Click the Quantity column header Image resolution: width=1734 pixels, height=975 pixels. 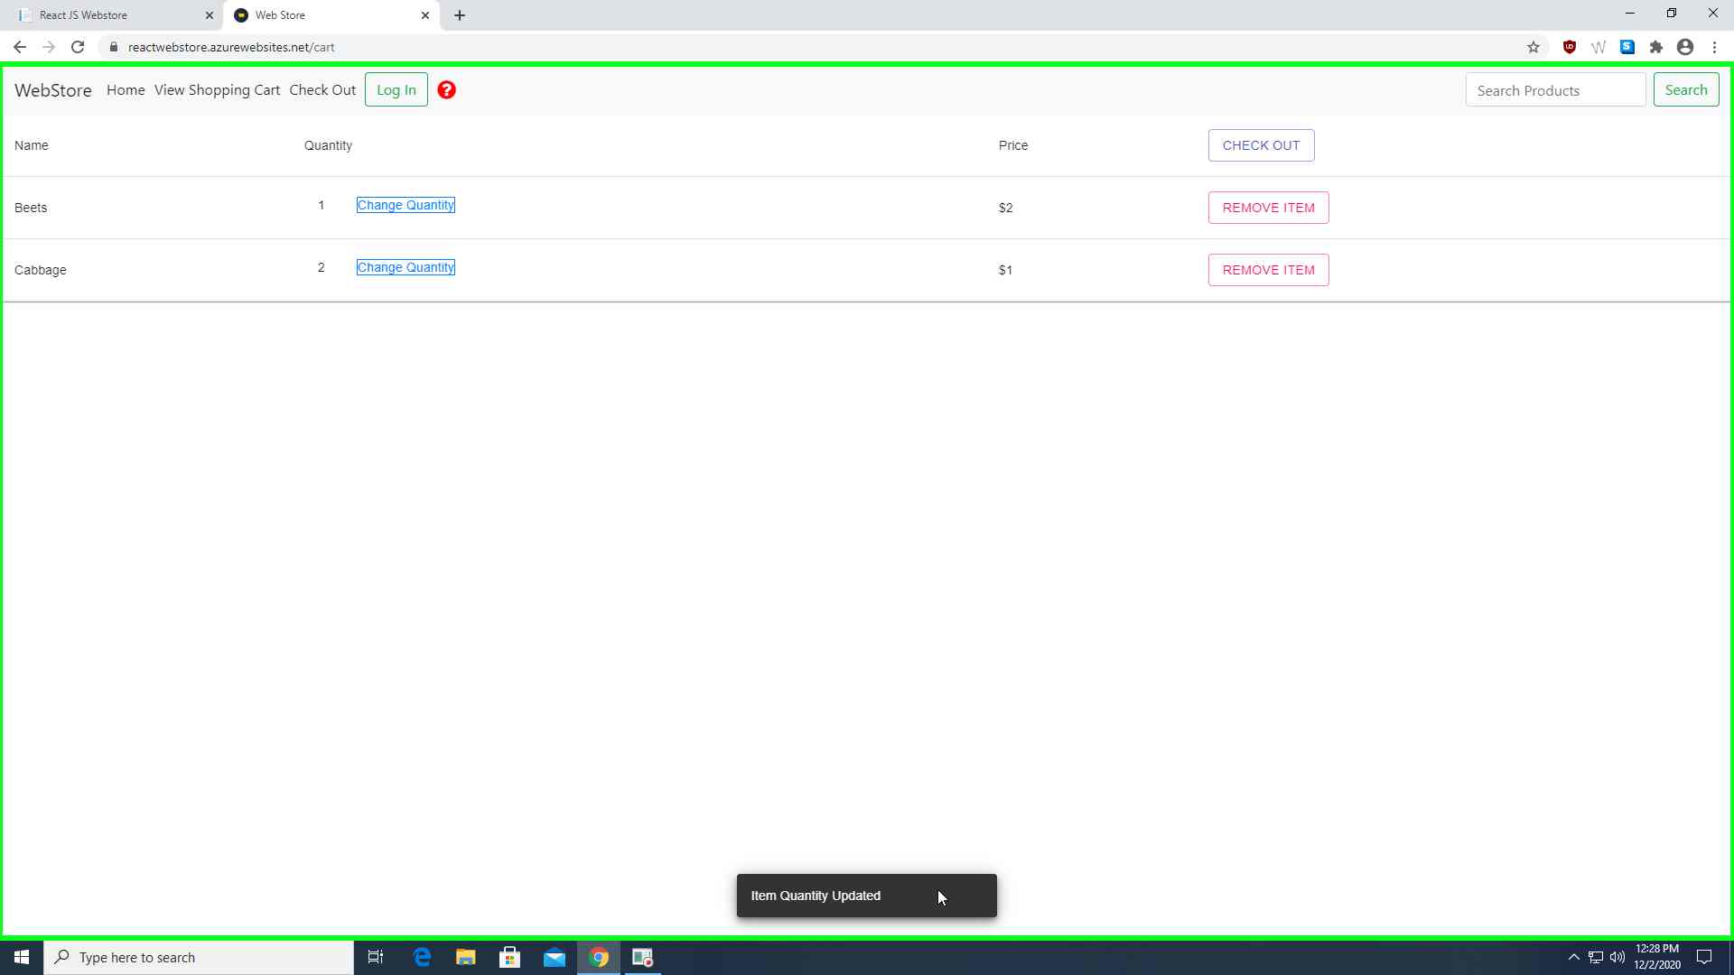click(328, 145)
